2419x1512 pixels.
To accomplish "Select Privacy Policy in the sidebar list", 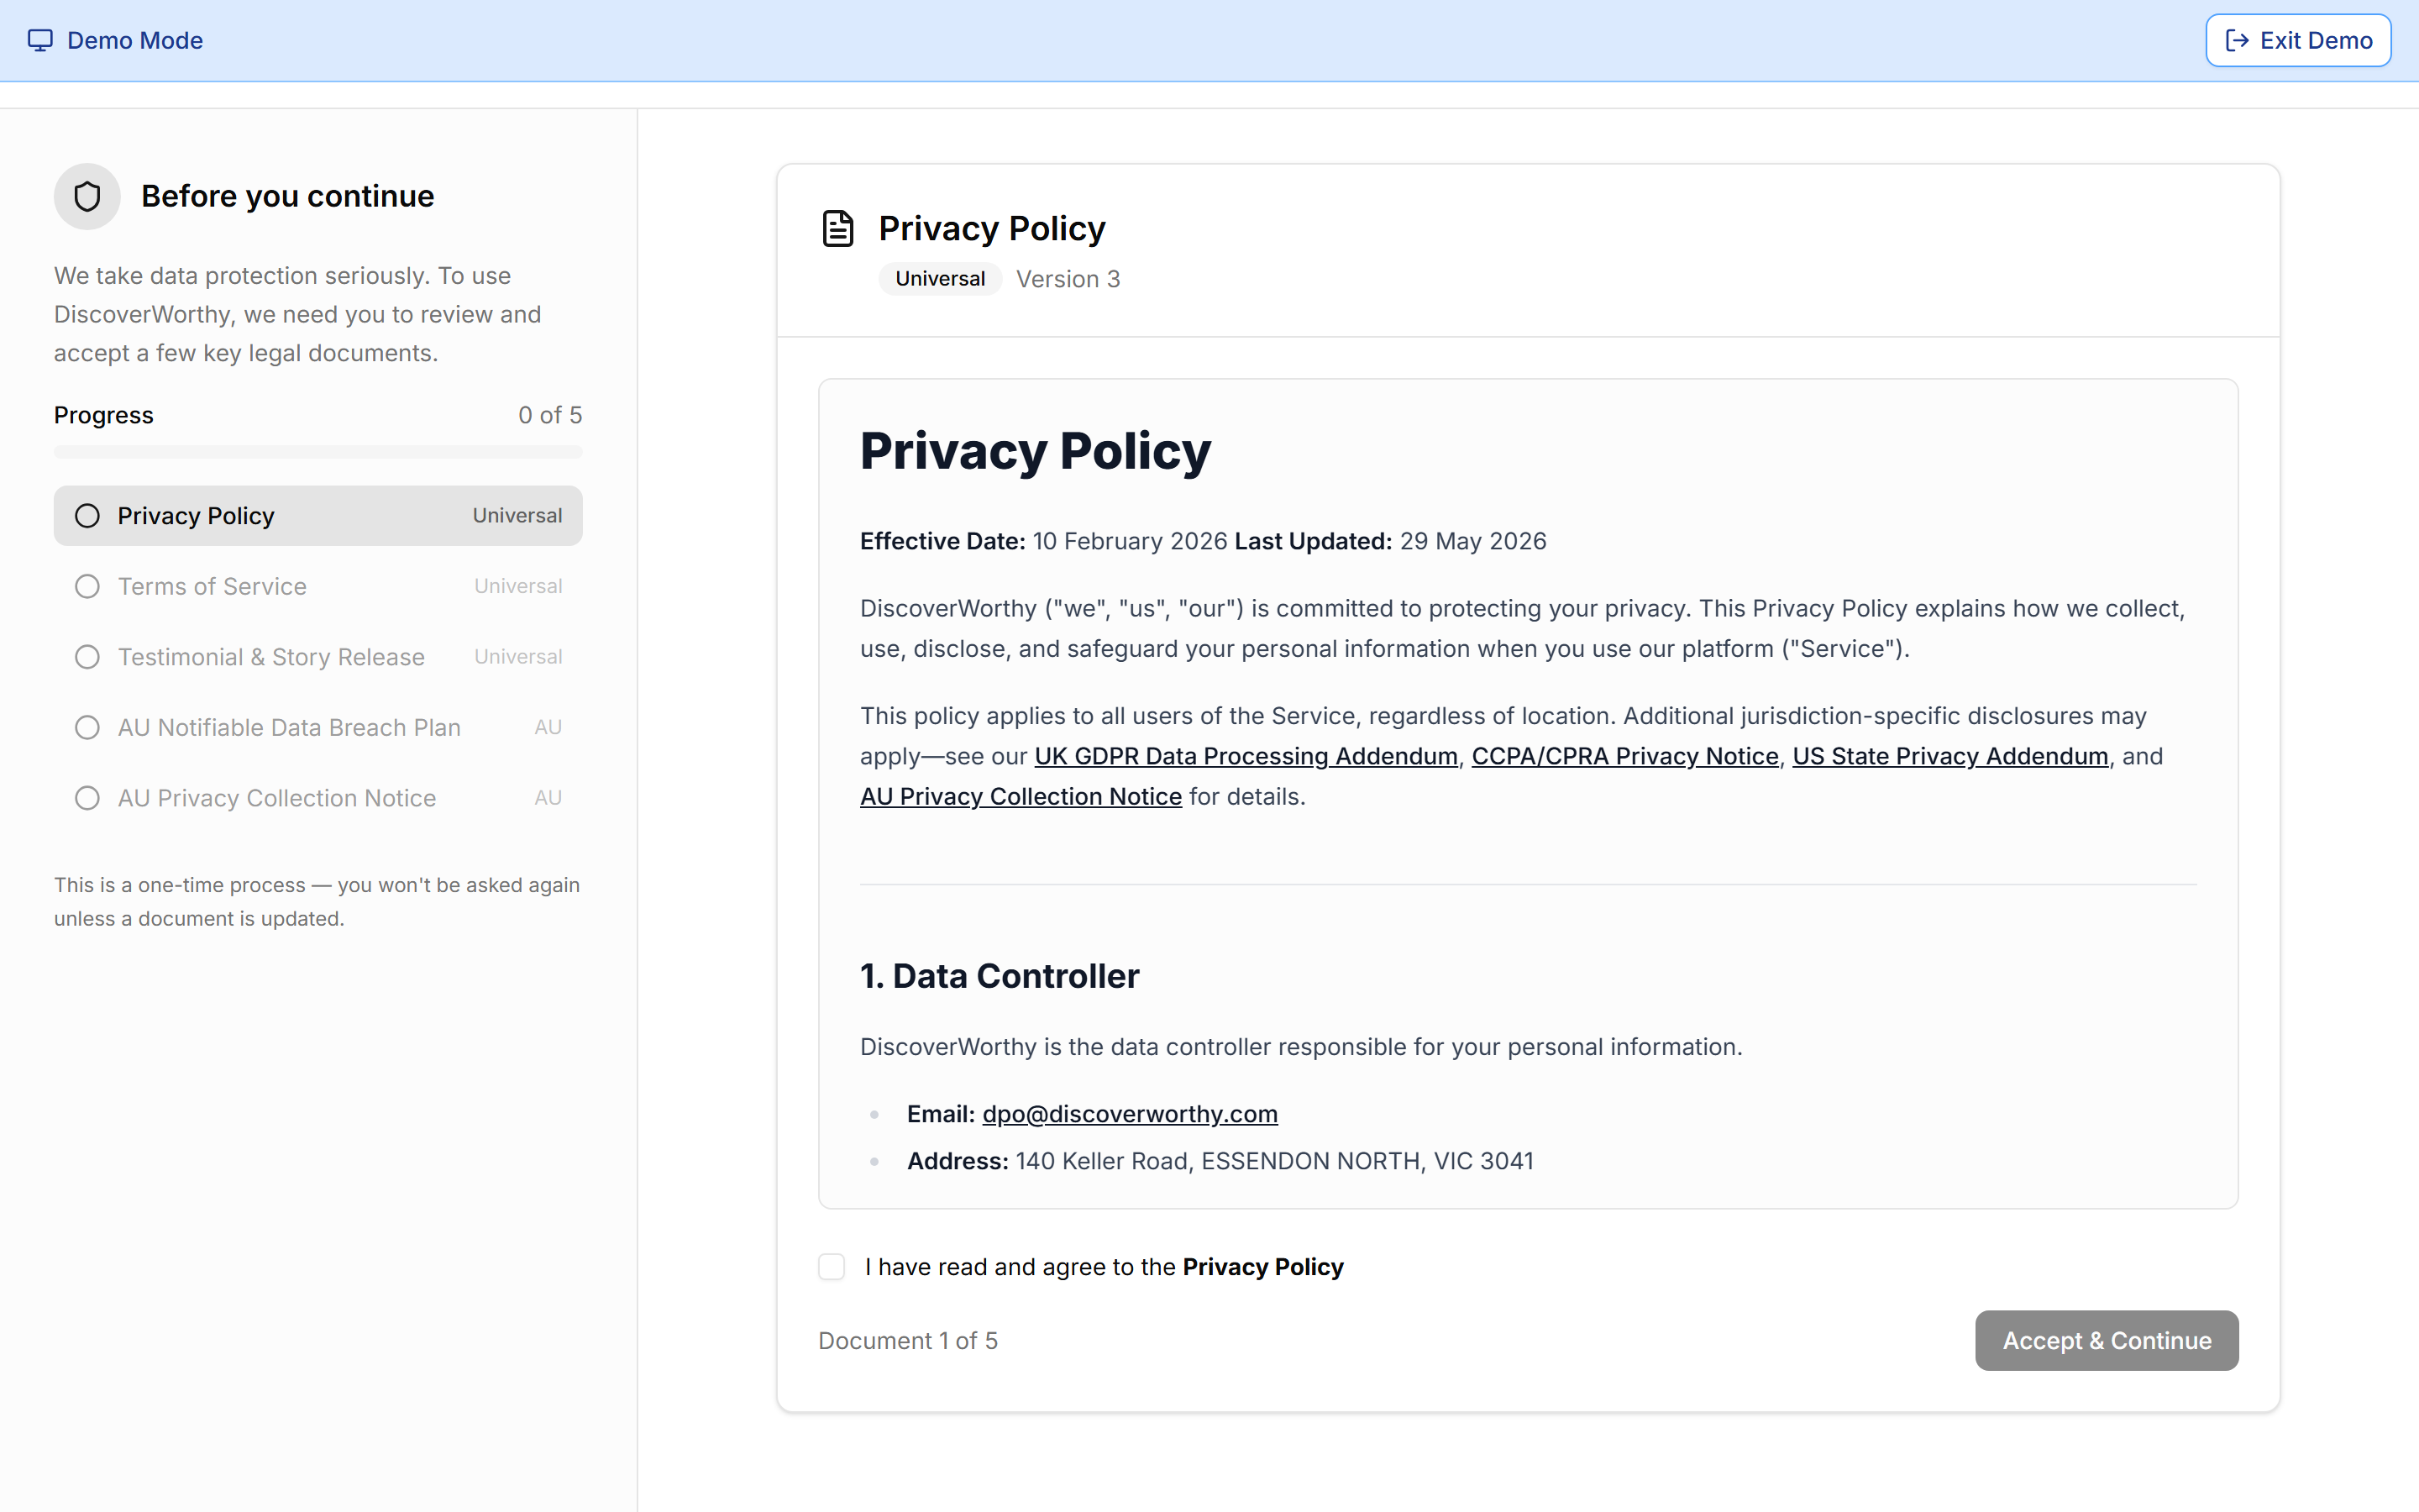I will [x=317, y=516].
